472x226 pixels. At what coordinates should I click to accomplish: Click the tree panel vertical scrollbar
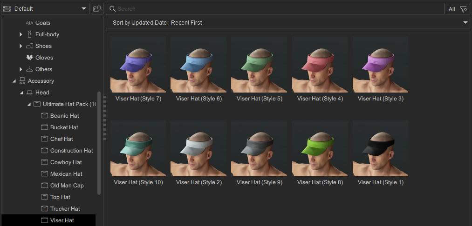pos(99,143)
